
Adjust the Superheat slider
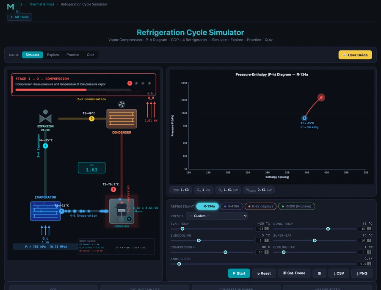[315, 240]
